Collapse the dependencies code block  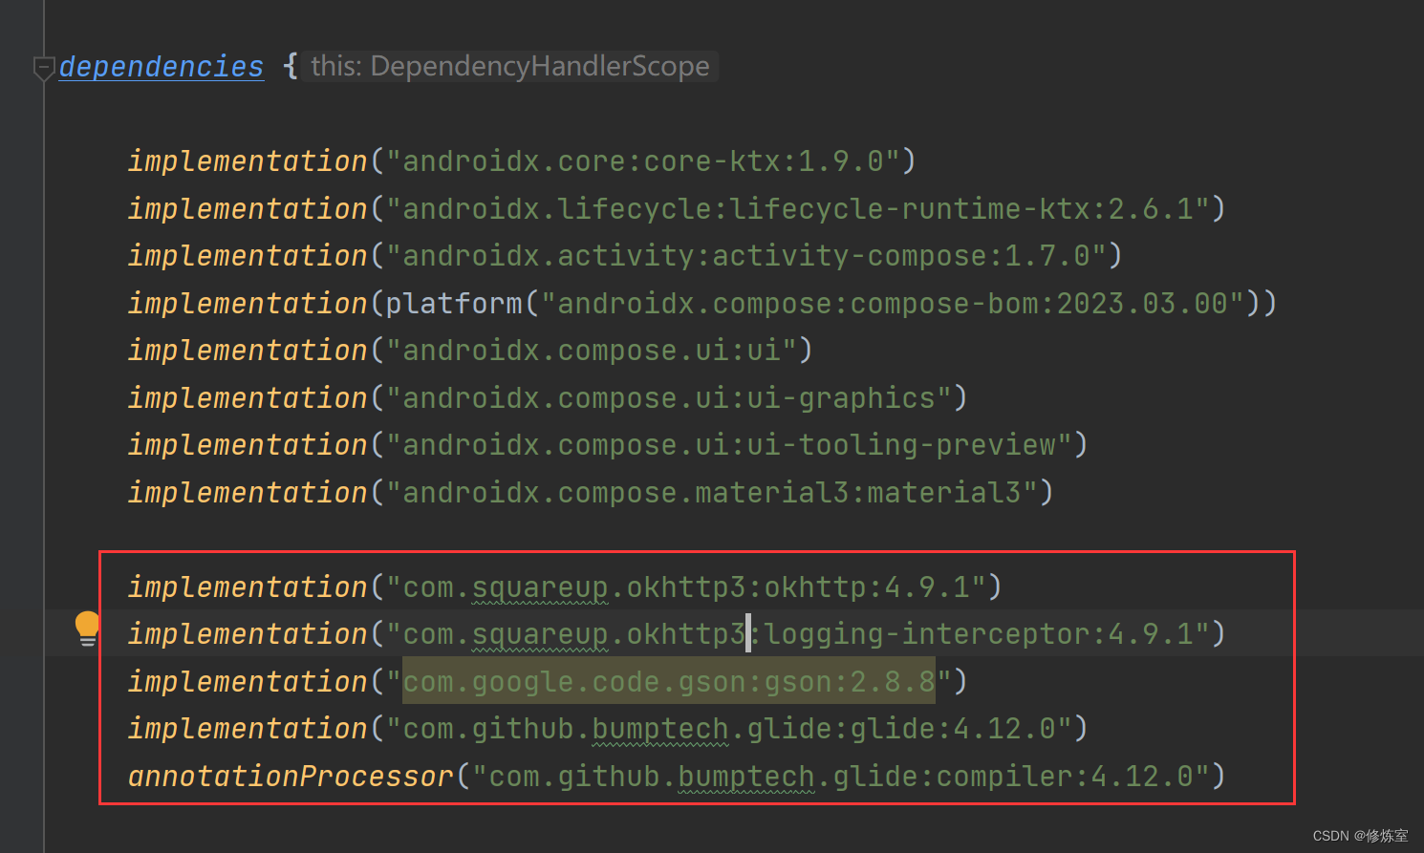[x=43, y=67]
